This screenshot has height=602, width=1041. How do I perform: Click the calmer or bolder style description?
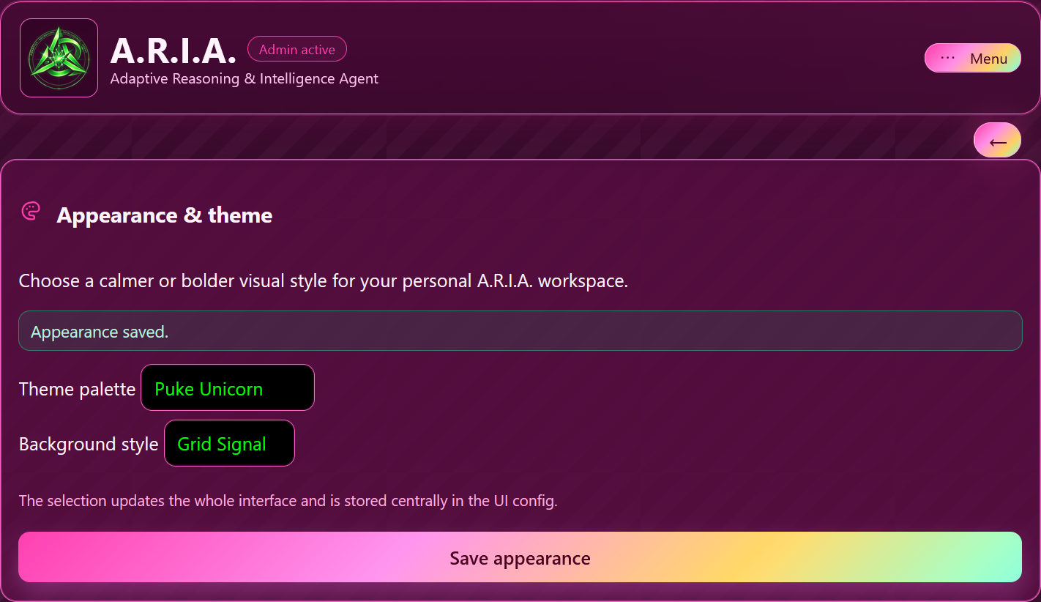point(323,281)
